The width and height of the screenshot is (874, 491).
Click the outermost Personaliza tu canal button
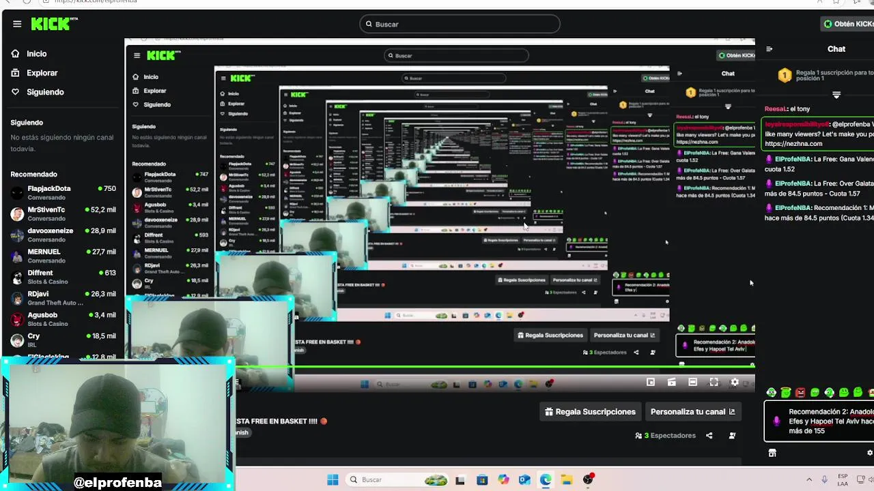(693, 412)
